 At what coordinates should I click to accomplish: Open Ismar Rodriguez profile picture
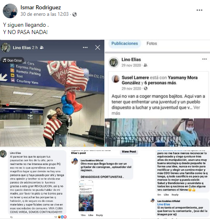point(10,11)
